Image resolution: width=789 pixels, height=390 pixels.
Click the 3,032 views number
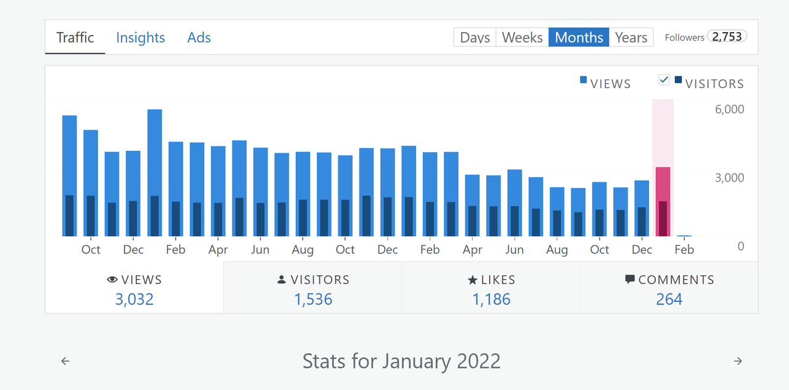pos(134,299)
